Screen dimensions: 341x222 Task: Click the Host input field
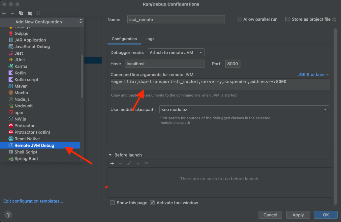tap(164, 64)
